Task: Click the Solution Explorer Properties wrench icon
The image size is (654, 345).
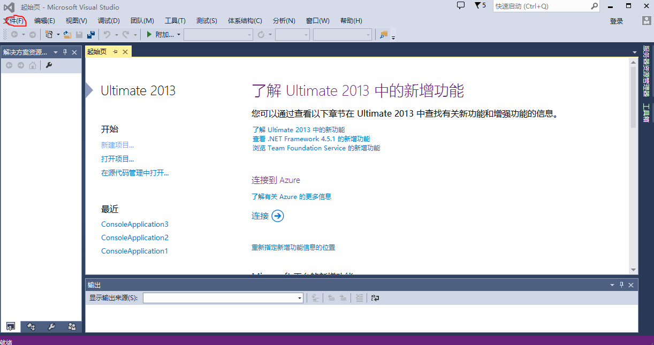Action: point(49,65)
